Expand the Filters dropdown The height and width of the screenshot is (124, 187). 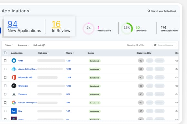(9, 45)
